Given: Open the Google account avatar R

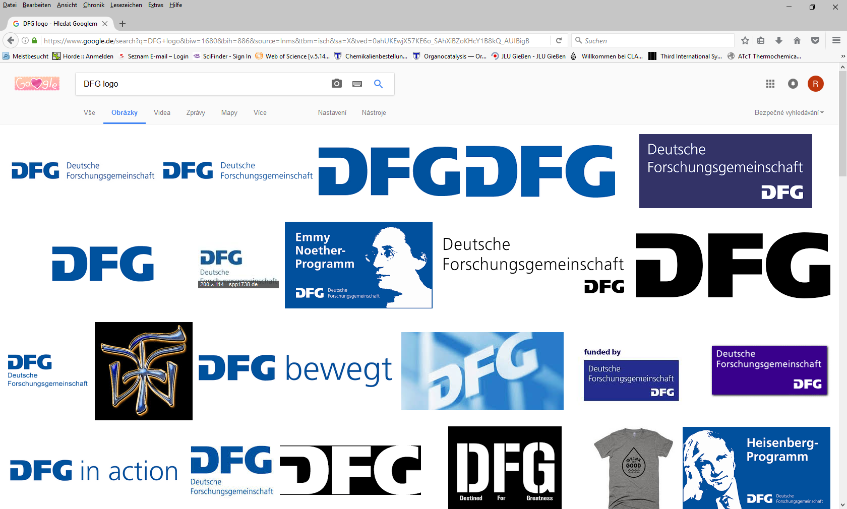Looking at the screenshot, I should point(816,84).
